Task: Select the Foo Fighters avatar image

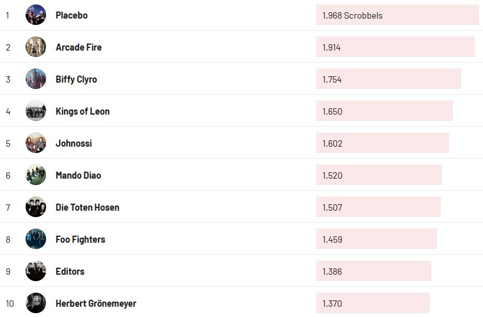Action: pos(36,239)
